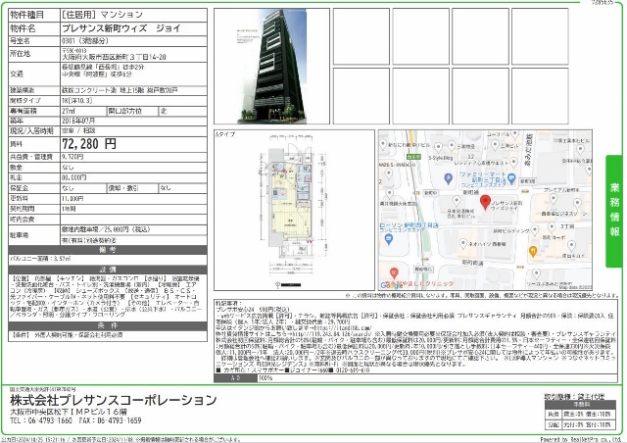Click the 手数料 fee table header
The height and width of the screenshot is (443, 627).
[581, 405]
